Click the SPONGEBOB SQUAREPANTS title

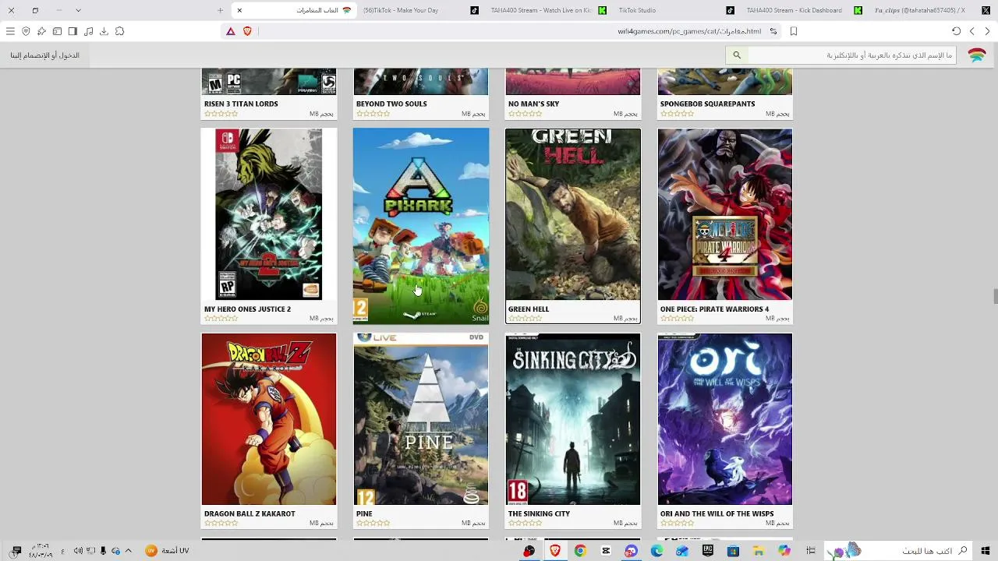(x=707, y=104)
